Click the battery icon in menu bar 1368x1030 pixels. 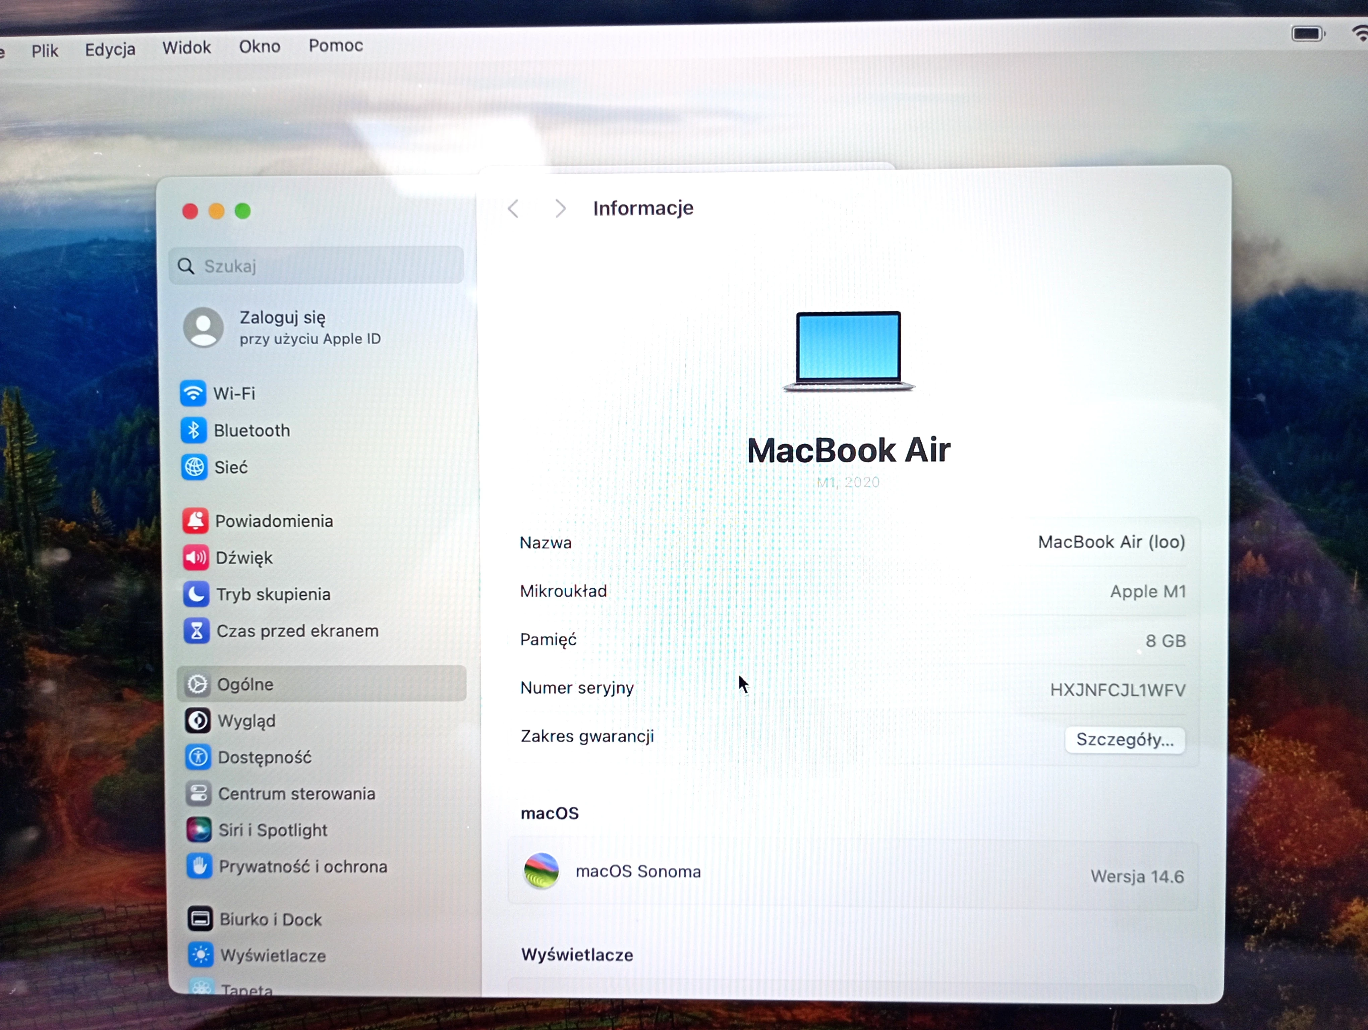click(1308, 34)
